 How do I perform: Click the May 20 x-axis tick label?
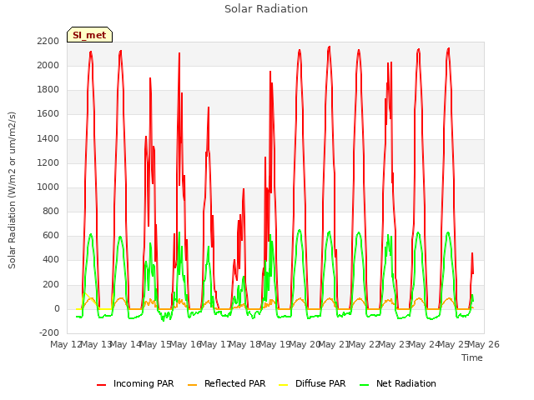[x=305, y=344]
